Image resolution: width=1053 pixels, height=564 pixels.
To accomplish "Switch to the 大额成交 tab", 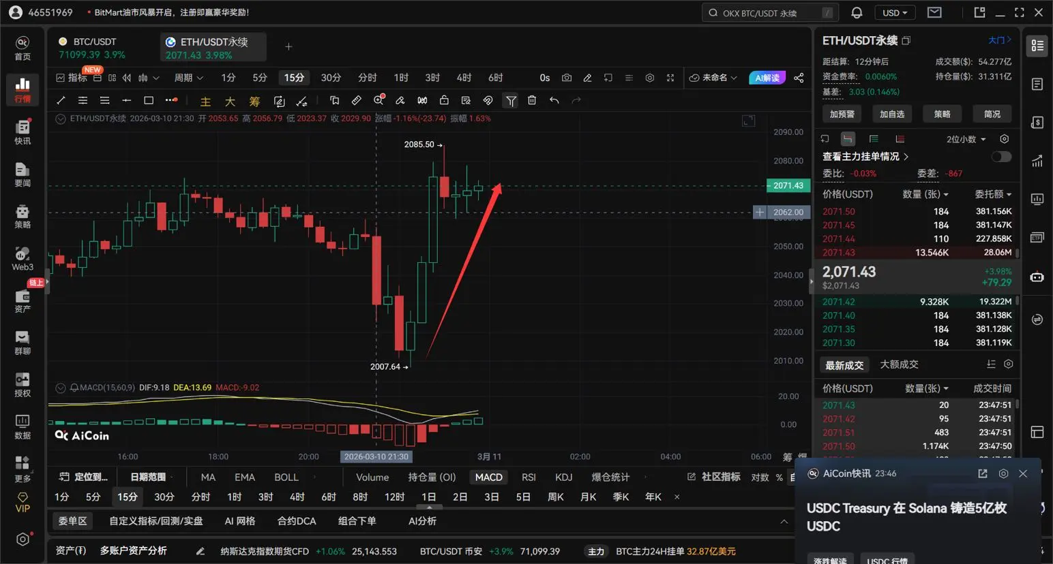I will point(899,364).
